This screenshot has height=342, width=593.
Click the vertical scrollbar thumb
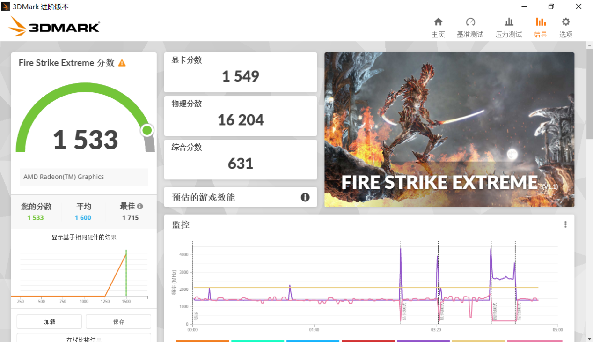(x=589, y=94)
